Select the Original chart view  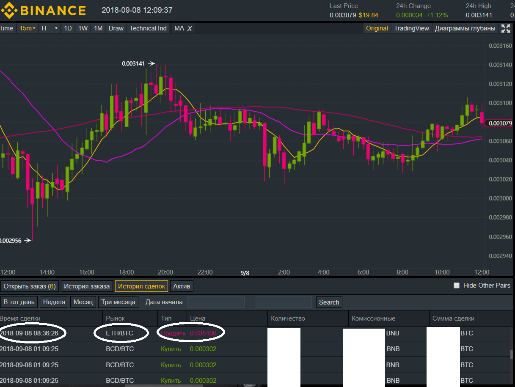[x=377, y=28]
